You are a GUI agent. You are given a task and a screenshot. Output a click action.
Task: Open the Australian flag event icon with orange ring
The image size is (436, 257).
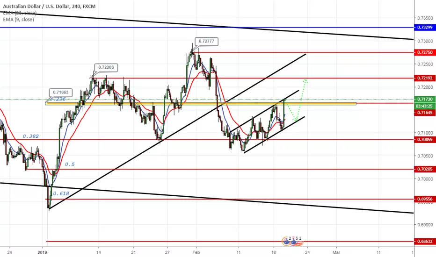coord(286,242)
